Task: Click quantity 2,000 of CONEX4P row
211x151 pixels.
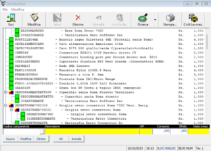Action: (x=198, y=53)
